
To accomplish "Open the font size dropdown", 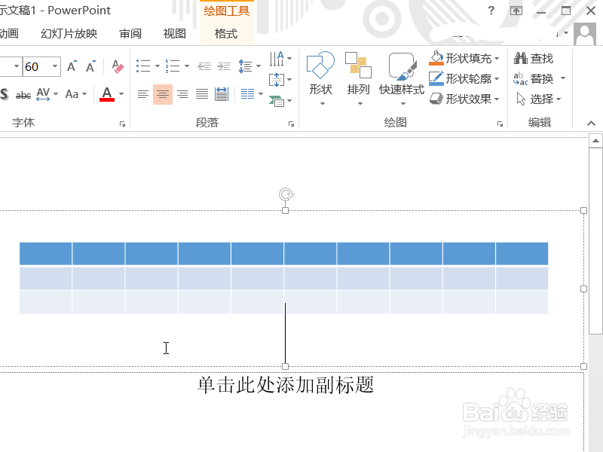I will pos(55,66).
